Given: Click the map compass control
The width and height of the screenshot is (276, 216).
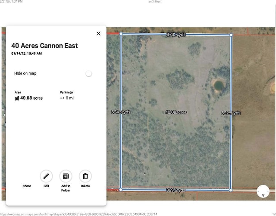Looking at the screenshot, I should (x=263, y=191).
